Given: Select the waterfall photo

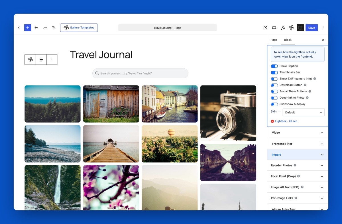Looking at the screenshot, I should click(x=52, y=188).
